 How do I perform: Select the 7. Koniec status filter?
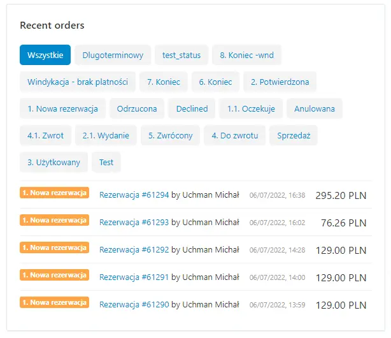click(164, 82)
